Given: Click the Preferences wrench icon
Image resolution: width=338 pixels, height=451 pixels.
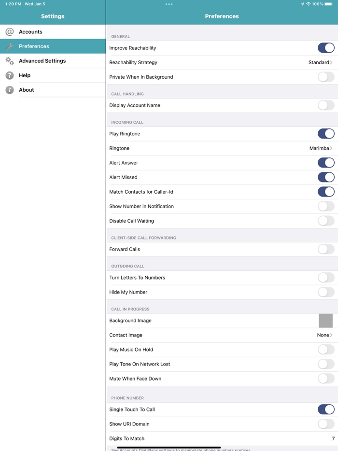Looking at the screenshot, I should pyautogui.click(x=10, y=46).
